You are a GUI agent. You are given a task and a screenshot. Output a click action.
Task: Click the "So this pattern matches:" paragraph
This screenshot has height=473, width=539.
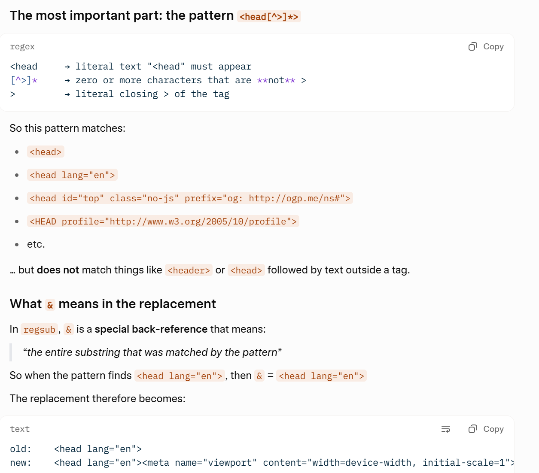click(67, 128)
